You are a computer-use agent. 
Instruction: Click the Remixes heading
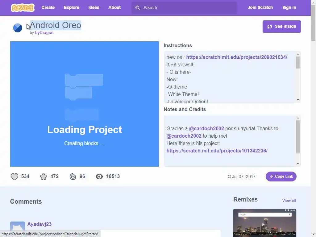(x=245, y=200)
